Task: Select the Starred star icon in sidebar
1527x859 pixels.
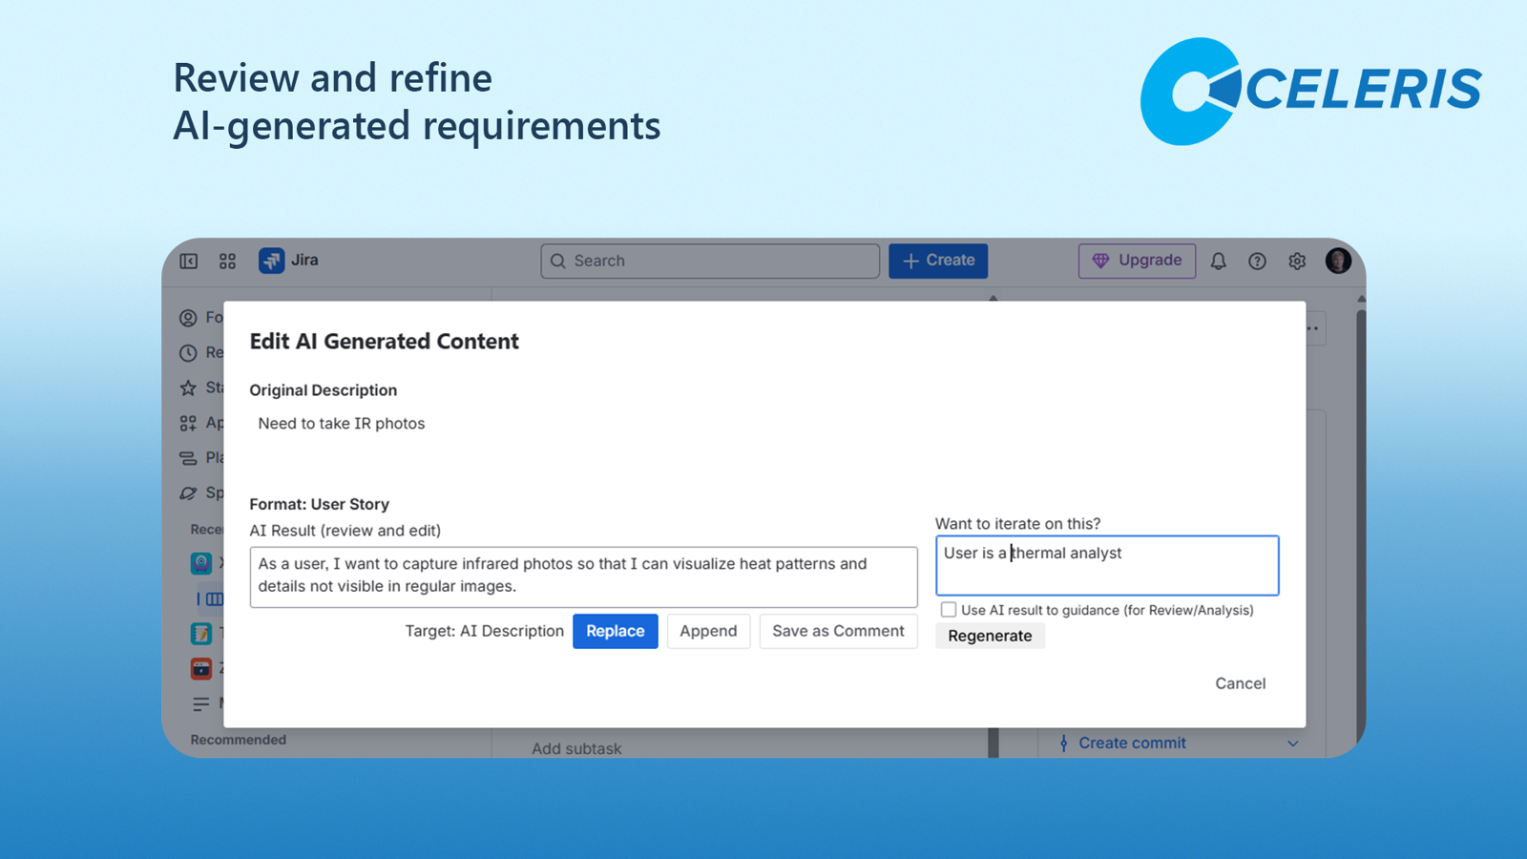Action: click(188, 388)
